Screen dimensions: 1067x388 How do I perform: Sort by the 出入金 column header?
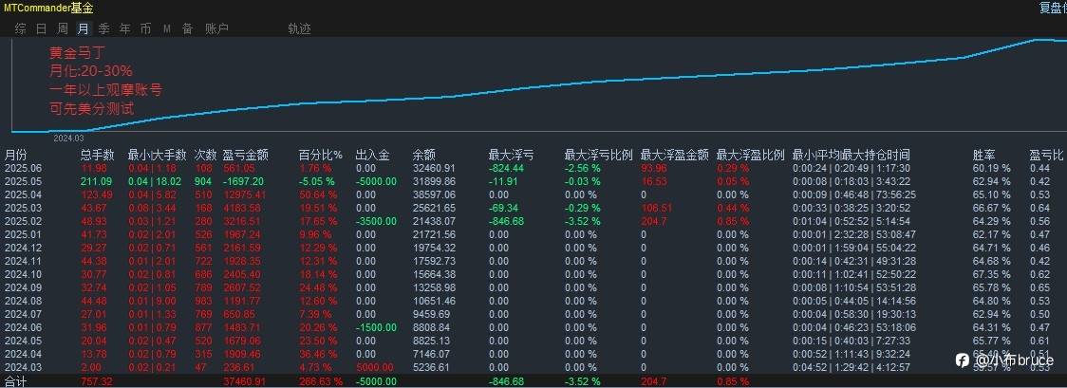(x=373, y=155)
